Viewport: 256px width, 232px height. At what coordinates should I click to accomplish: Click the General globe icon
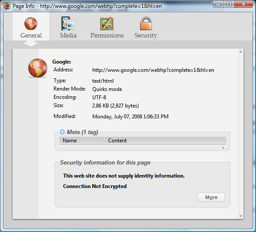30,24
